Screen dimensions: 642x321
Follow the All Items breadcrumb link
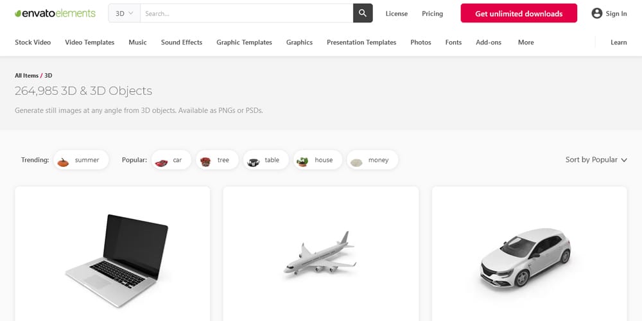[26, 76]
